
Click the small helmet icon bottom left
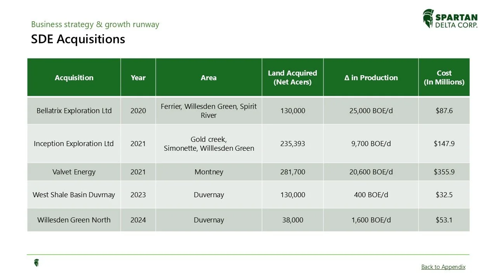tap(36, 263)
